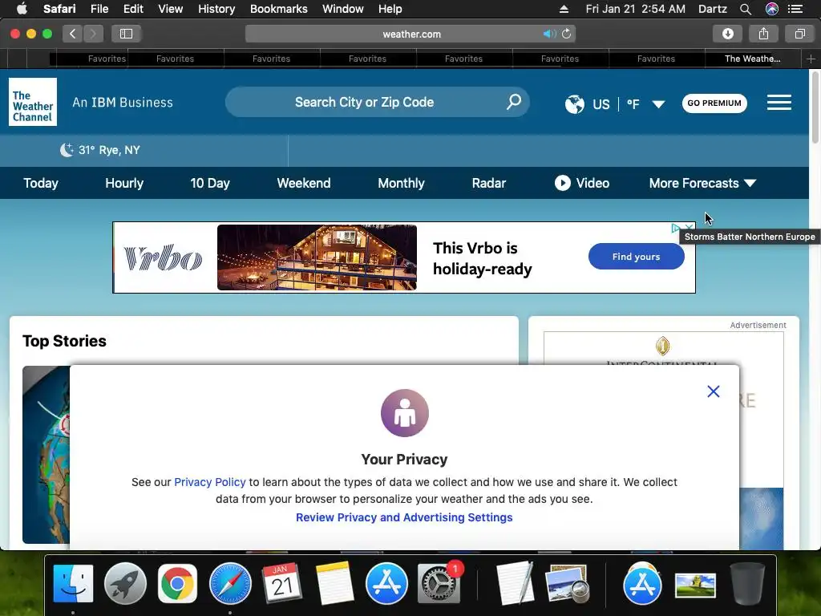Image resolution: width=821 pixels, height=616 pixels.
Task: Open the Privacy Policy link
Action: pyautogui.click(x=209, y=482)
